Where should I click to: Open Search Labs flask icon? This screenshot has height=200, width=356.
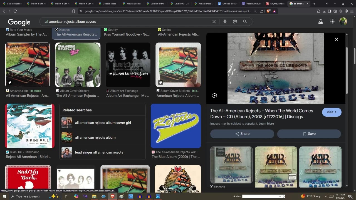pos(320,22)
